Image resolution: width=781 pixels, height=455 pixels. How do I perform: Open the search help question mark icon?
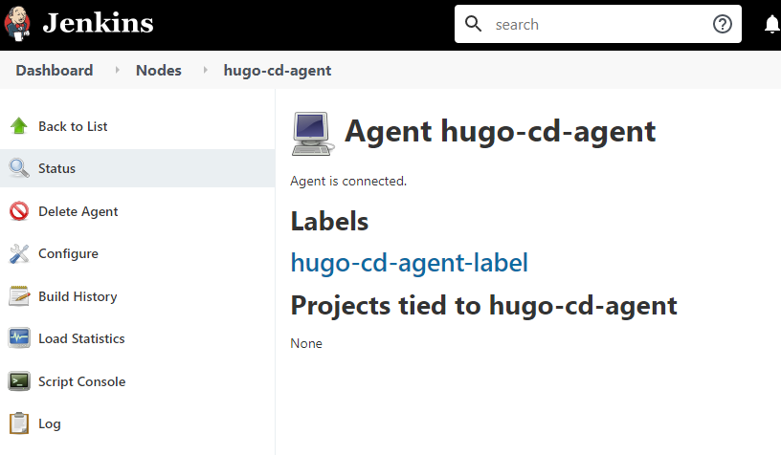click(723, 24)
